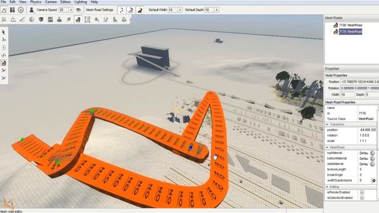Click the blue selected road node

tap(191, 147)
